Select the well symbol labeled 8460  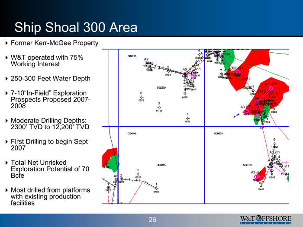coord(156,188)
